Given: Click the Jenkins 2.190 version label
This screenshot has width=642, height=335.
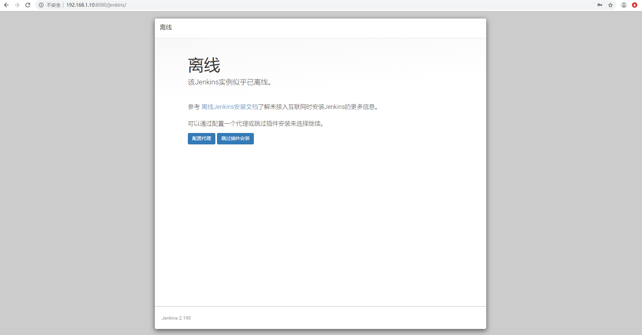Looking at the screenshot, I should tap(176, 318).
